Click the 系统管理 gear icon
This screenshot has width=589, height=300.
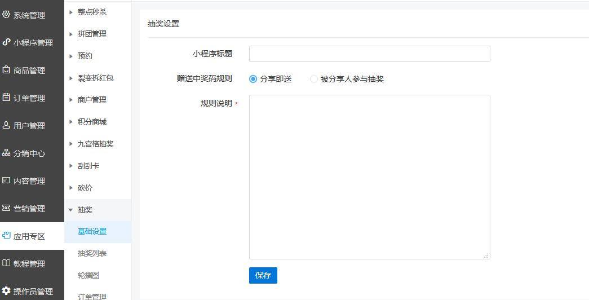point(6,15)
